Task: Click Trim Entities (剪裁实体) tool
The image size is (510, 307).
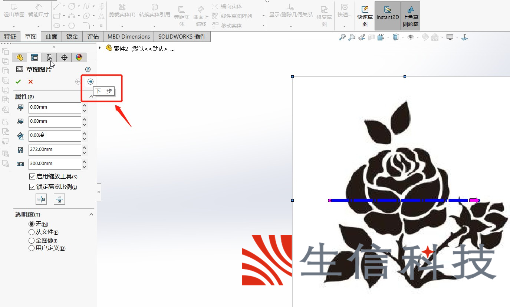Action: pyautogui.click(x=122, y=11)
